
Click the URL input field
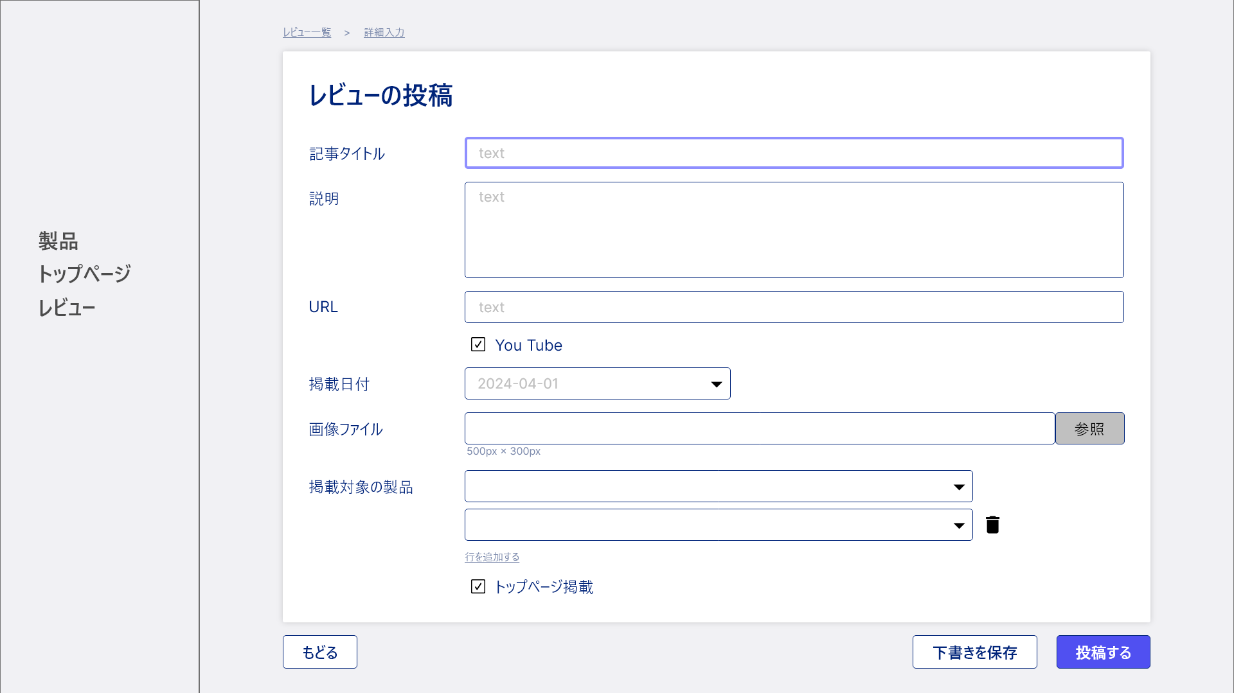coord(794,307)
